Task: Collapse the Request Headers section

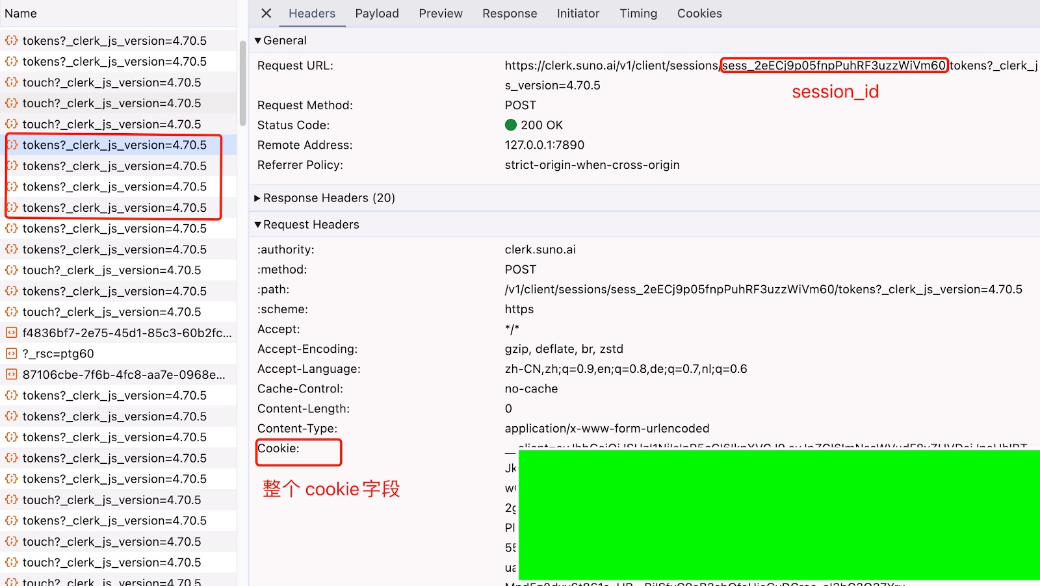Action: click(x=257, y=225)
